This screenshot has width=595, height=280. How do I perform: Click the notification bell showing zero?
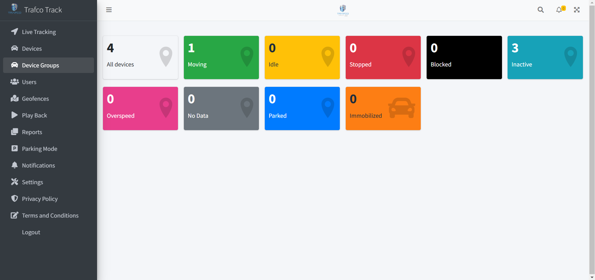point(559,10)
